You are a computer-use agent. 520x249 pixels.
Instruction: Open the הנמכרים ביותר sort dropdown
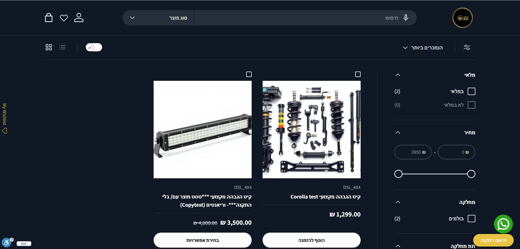coord(423,48)
